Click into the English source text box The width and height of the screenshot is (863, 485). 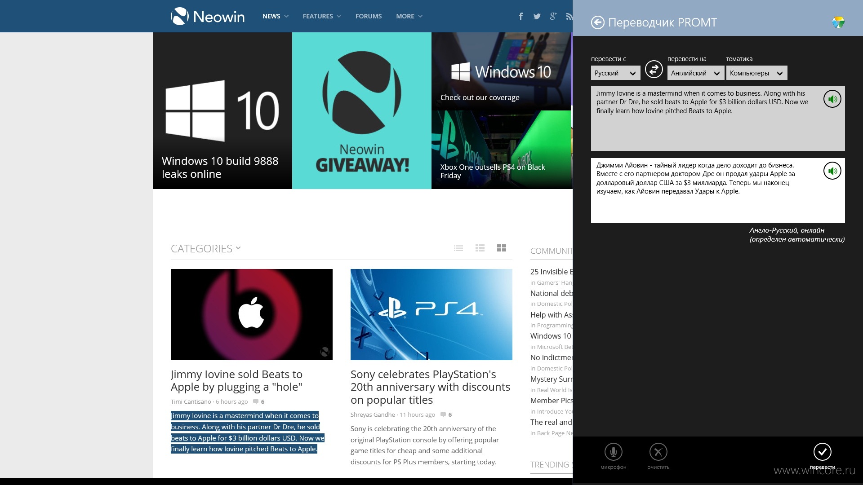pyautogui.click(x=718, y=119)
